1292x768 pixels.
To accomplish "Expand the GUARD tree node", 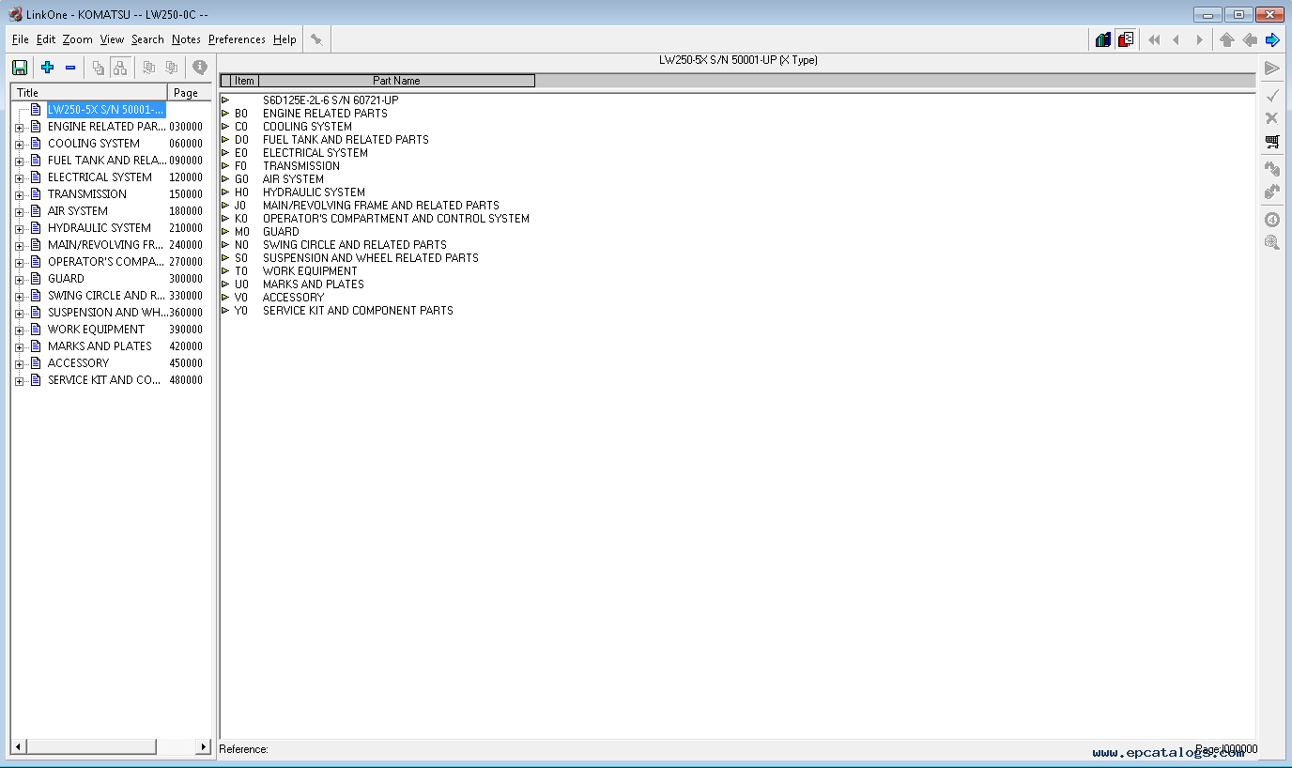I will pos(20,280).
